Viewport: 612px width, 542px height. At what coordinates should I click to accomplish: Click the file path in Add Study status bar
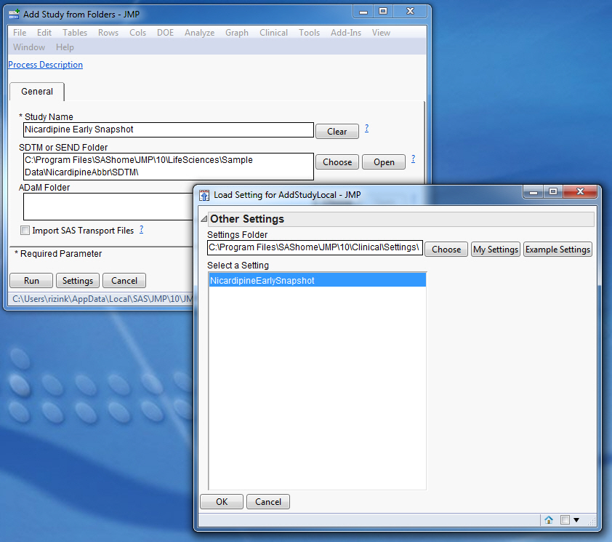click(x=102, y=299)
